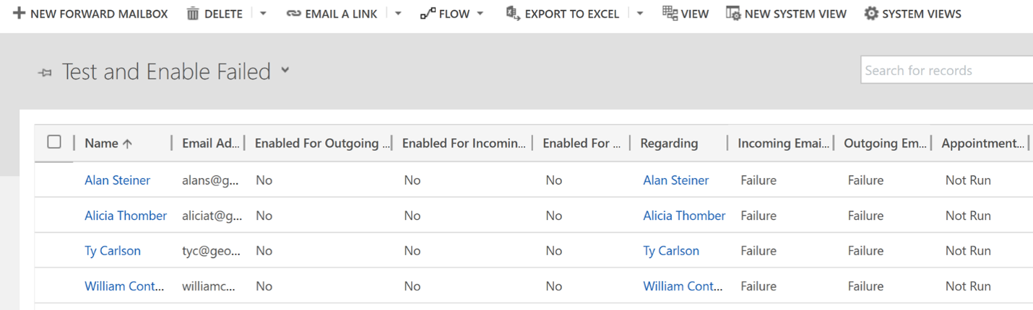Click the System Views command label
The width and height of the screenshot is (1033, 310).
tap(922, 14)
